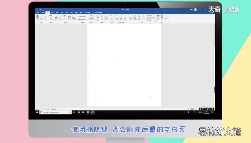
Task: Open the Table insert button
Action: click(51, 18)
